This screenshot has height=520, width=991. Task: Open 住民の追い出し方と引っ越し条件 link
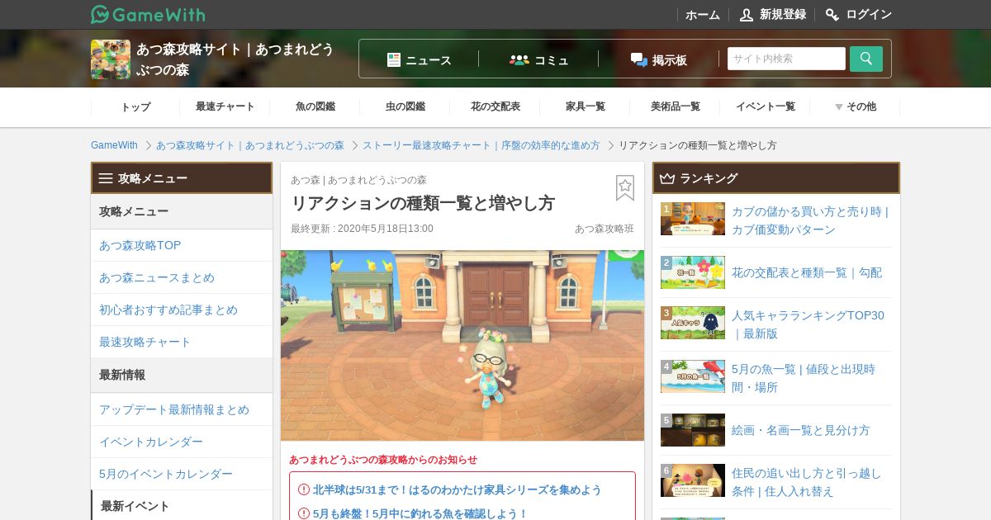pyautogui.click(x=806, y=482)
